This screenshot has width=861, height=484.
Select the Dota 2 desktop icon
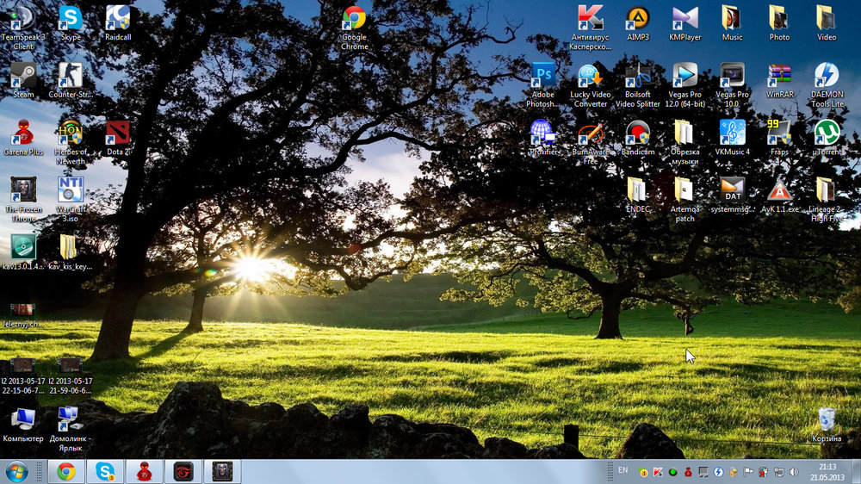(117, 133)
